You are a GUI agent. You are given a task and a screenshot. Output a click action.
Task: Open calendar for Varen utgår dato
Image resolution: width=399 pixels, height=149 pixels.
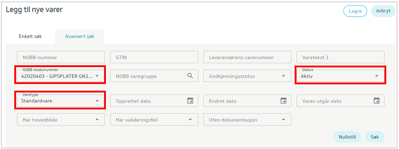pyautogui.click(x=377, y=101)
